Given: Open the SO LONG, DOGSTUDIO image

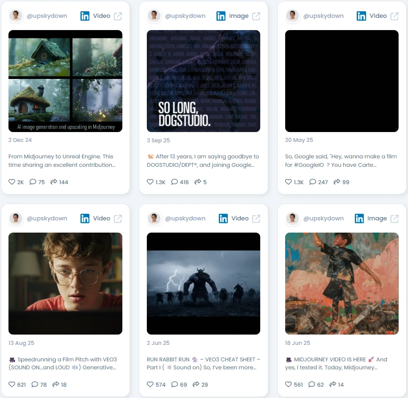Looking at the screenshot, I should (x=203, y=81).
